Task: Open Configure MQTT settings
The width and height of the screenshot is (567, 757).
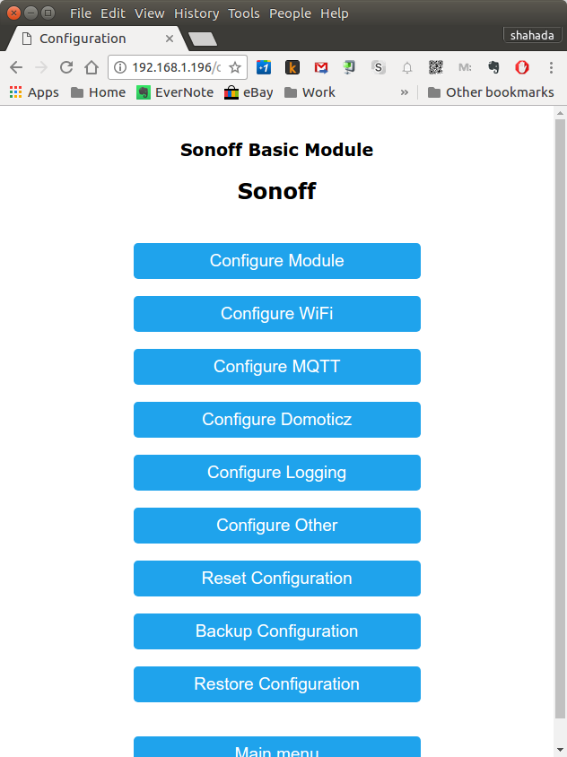Action: [x=276, y=367]
